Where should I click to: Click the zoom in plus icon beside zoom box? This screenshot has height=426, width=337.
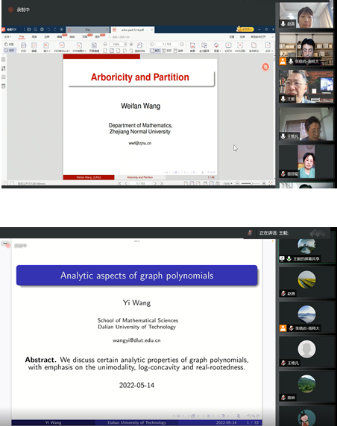tap(131, 44)
